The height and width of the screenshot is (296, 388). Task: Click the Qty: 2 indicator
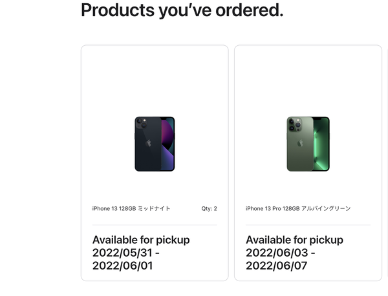tap(209, 208)
